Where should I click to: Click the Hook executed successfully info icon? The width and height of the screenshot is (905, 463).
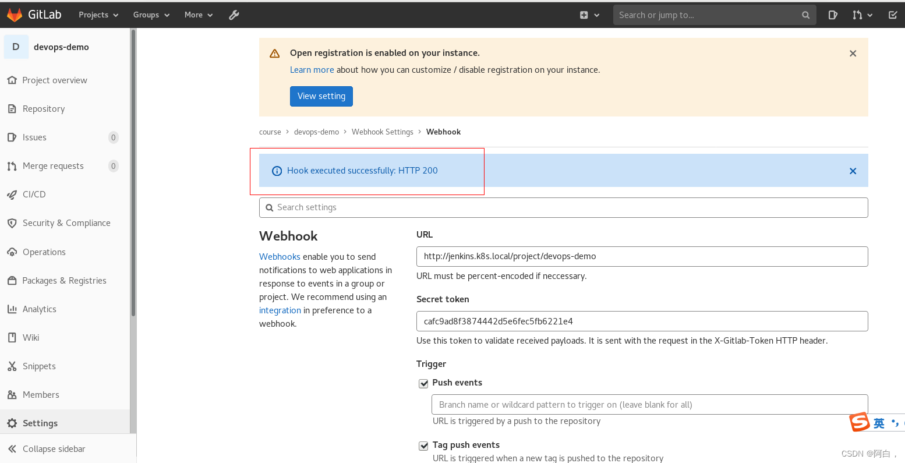pos(277,171)
